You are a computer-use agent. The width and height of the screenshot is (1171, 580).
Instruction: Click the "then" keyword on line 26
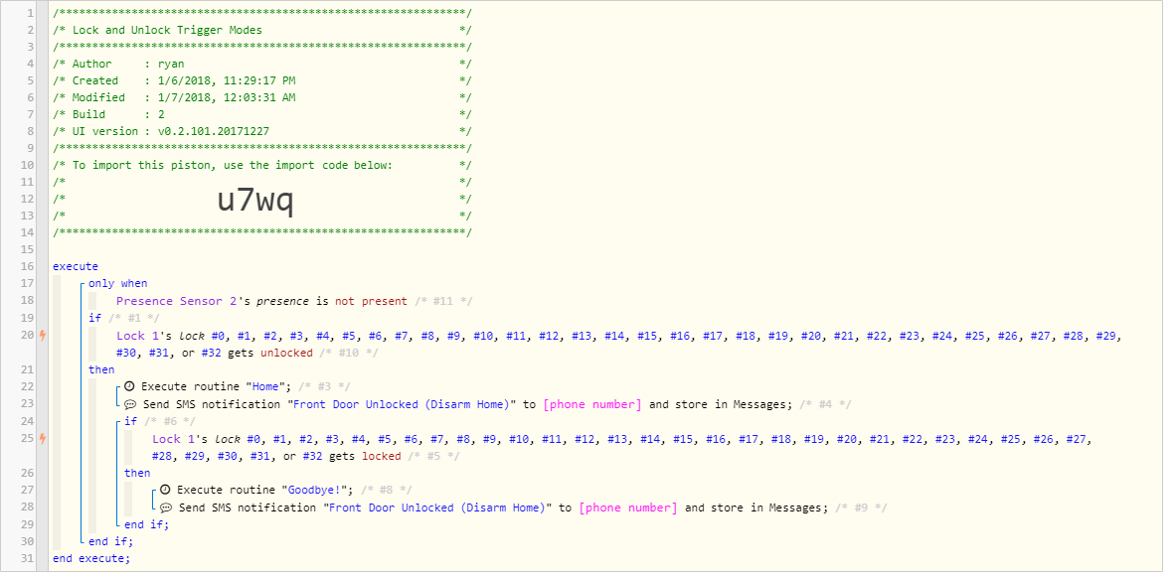[x=137, y=473]
